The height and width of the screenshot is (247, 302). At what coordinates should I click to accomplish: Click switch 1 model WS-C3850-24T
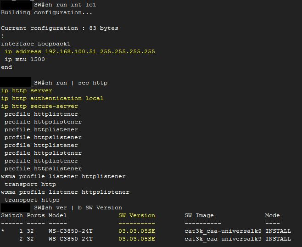(x=71, y=231)
